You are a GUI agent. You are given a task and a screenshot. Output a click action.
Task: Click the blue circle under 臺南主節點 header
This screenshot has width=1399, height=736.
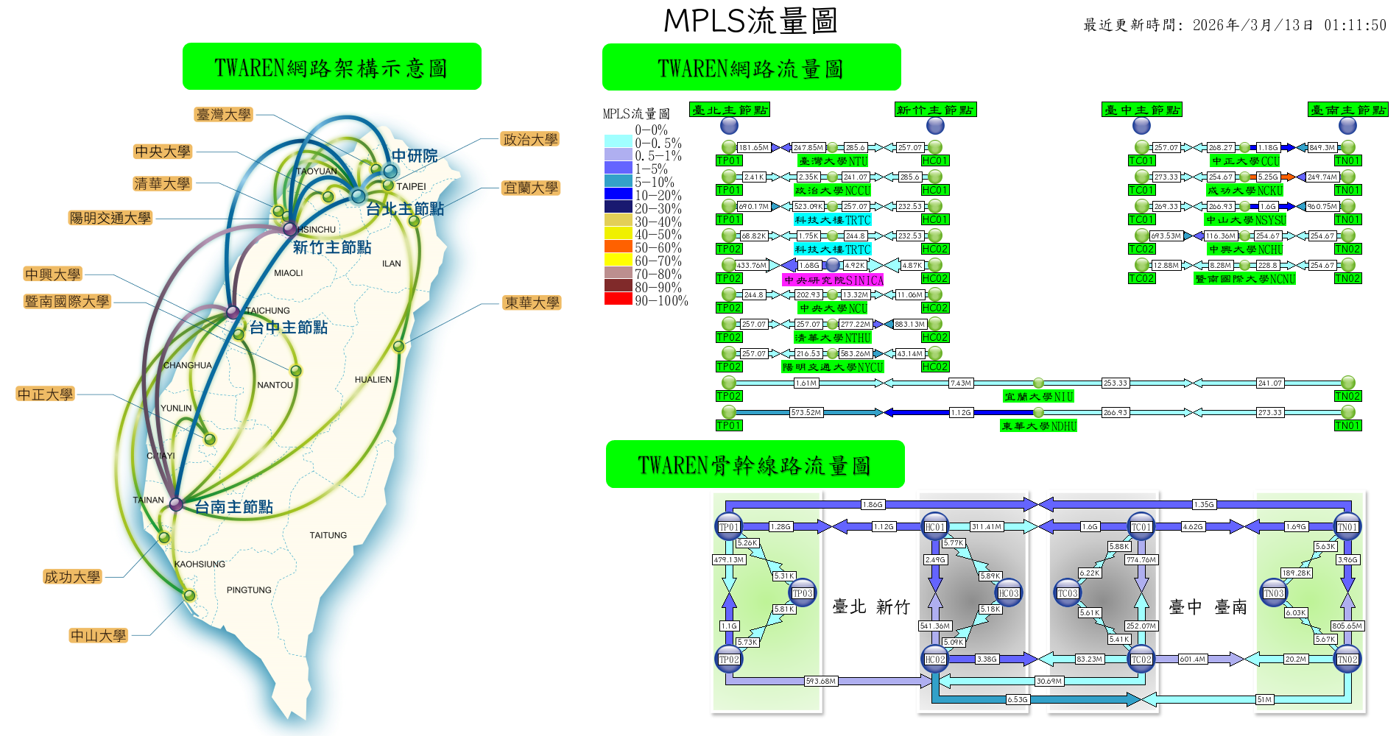(1347, 126)
